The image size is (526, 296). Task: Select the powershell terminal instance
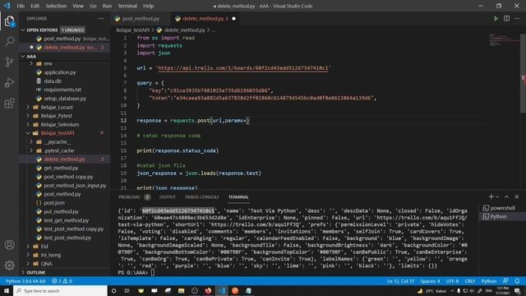[x=502, y=208]
